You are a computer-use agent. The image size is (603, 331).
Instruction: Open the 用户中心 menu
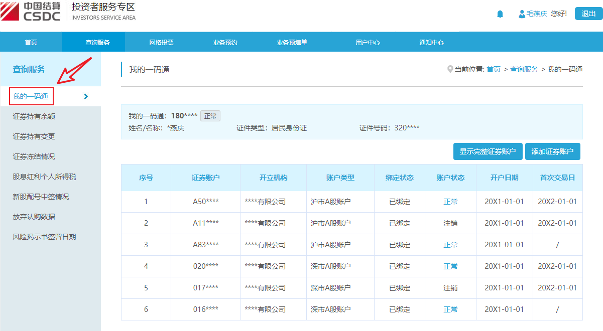pyautogui.click(x=368, y=43)
